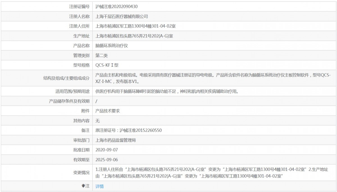This screenshot has width=337, height=192.
Task: Select model spec QCS-KF I 型
Action: [x=107, y=65]
